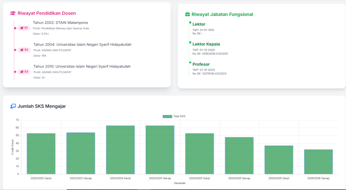Click the Profesor position title
346x190 pixels.
tap(201, 64)
